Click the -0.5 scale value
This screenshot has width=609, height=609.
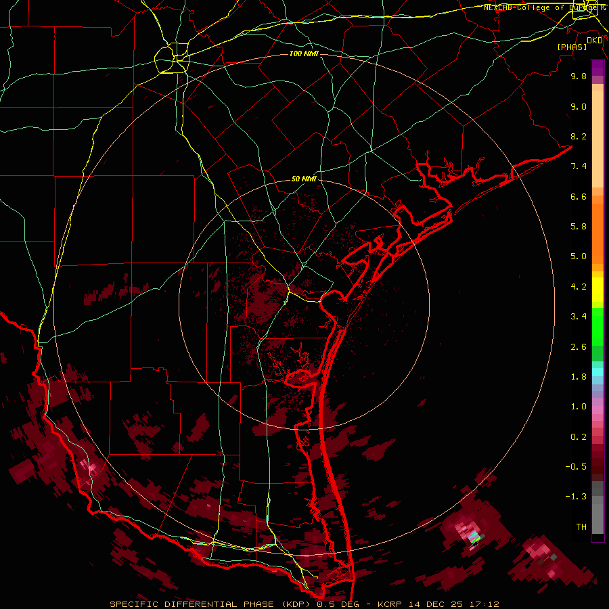(x=576, y=467)
